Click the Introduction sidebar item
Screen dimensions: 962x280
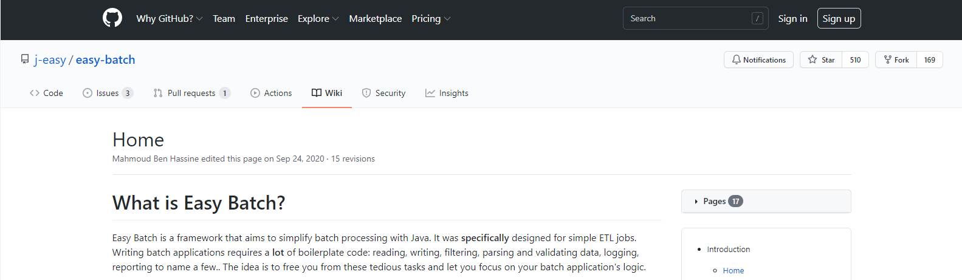coord(729,249)
